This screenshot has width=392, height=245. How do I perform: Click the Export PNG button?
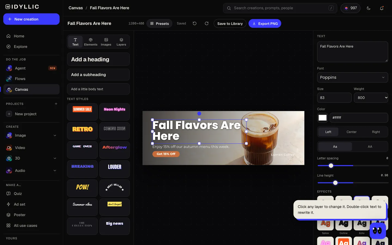pos(265,23)
